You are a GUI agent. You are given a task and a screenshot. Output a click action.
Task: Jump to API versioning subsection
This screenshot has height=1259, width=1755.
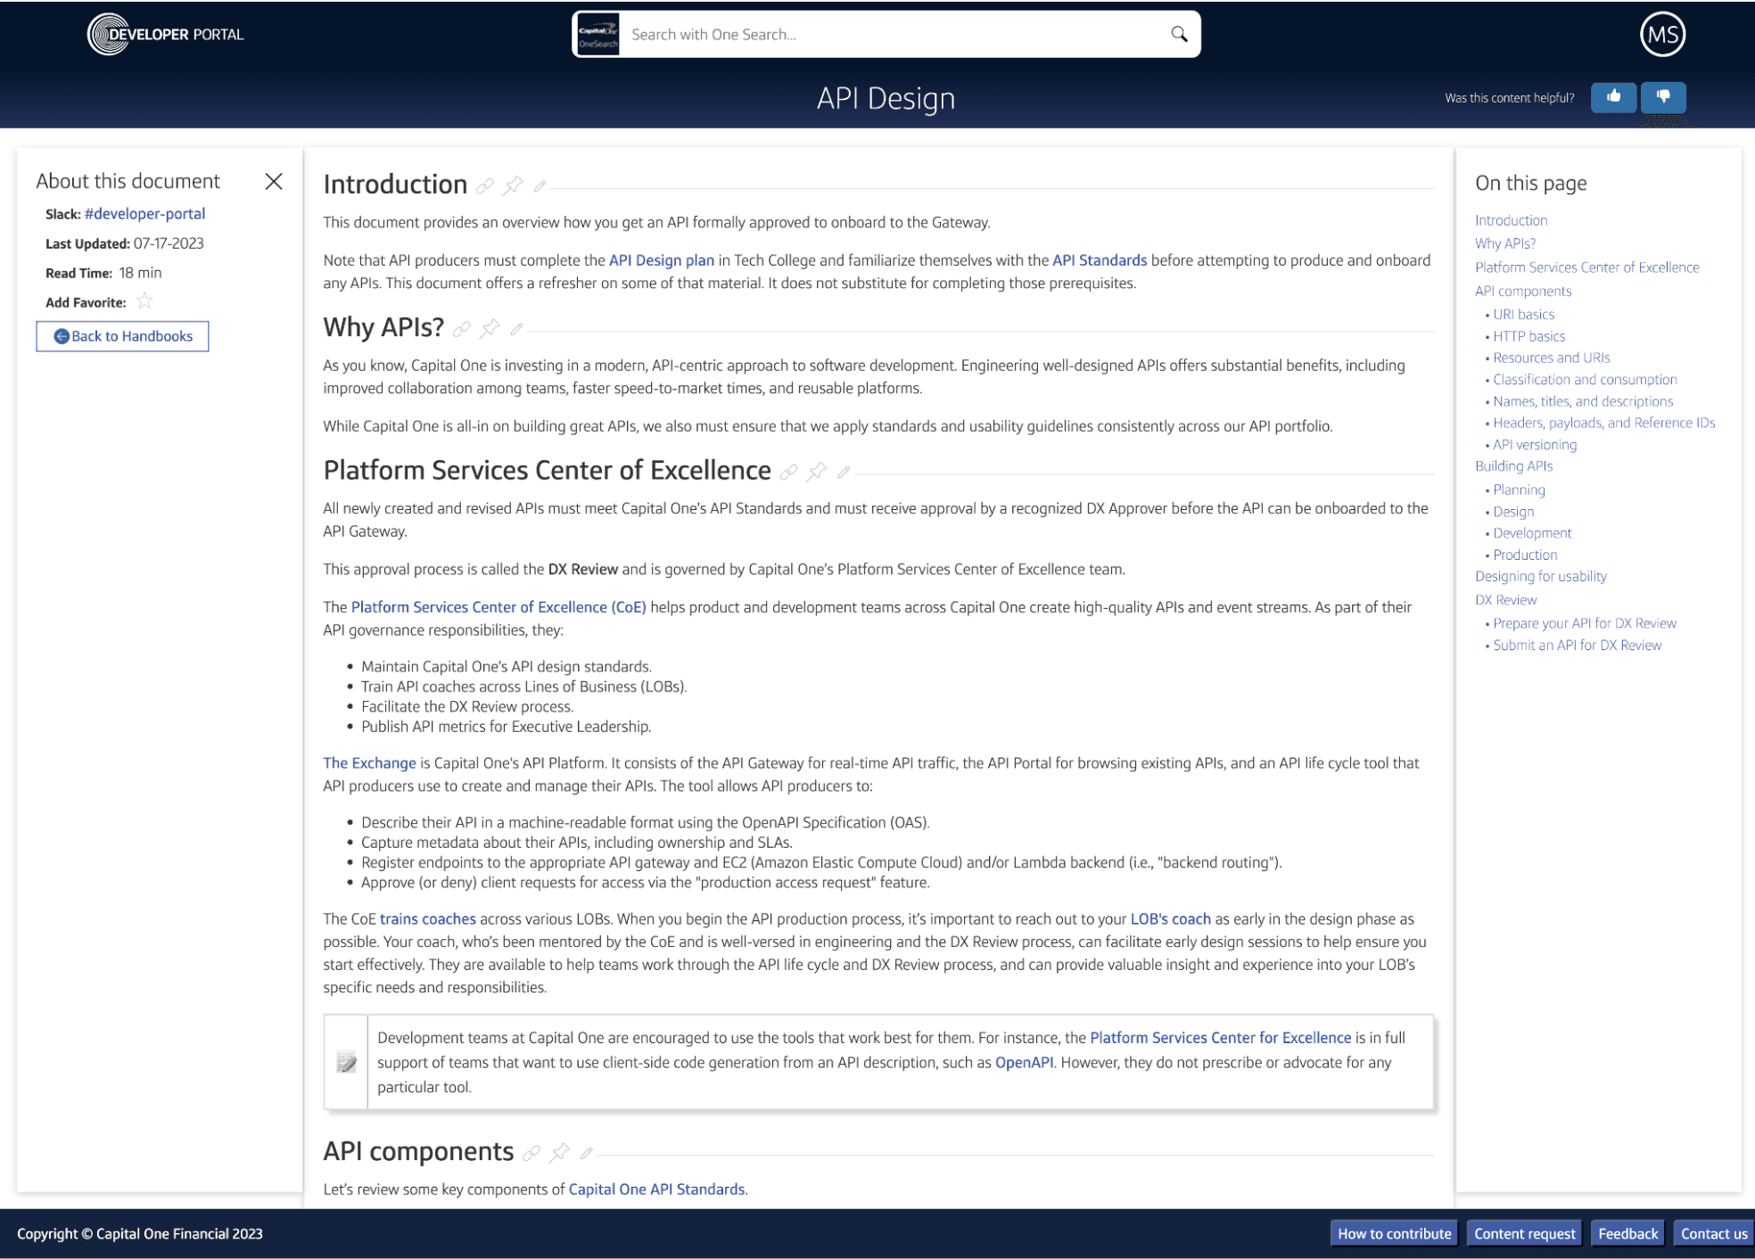pyautogui.click(x=1535, y=445)
